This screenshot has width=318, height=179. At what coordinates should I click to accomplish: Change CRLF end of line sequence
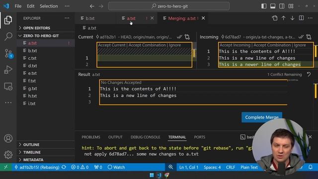coord(231,167)
